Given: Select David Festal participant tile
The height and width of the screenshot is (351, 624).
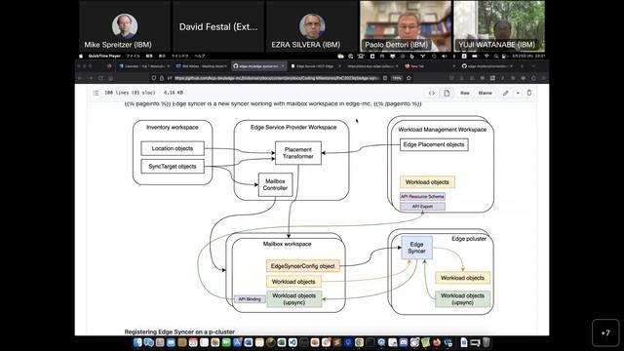Looking at the screenshot, I should 218,26.
